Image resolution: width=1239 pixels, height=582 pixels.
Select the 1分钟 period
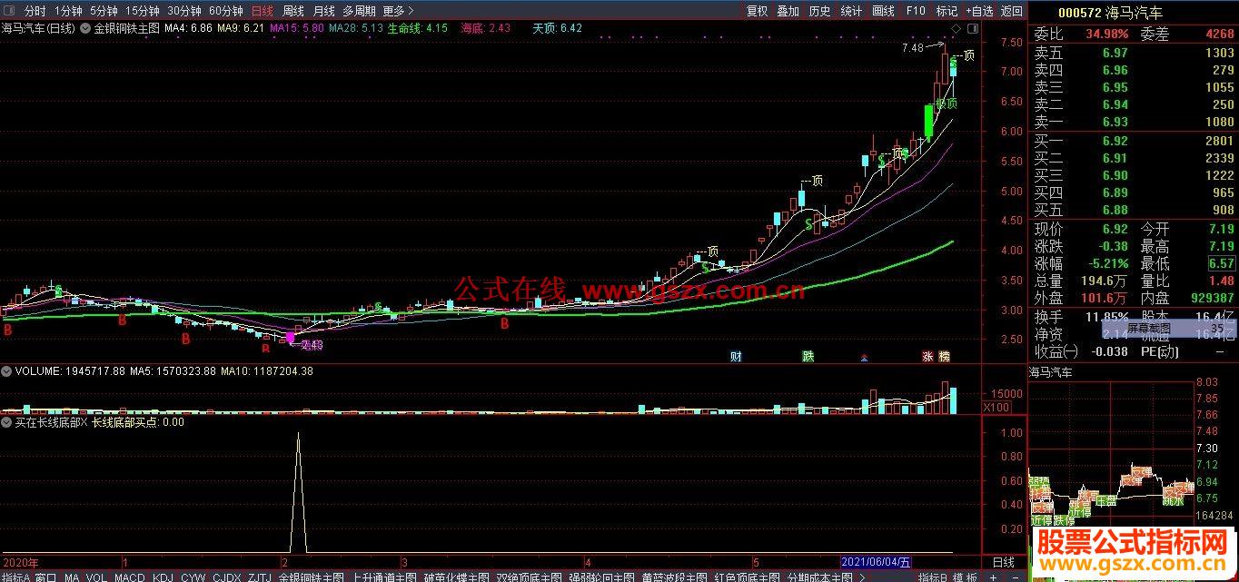[68, 11]
